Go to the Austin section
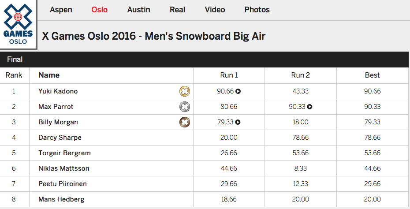 point(138,10)
